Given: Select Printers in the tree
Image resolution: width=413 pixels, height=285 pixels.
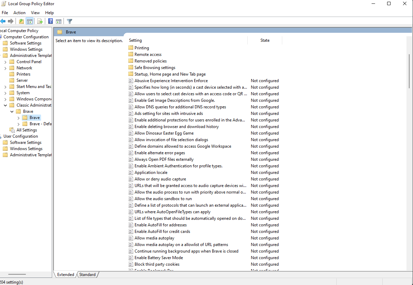Looking at the screenshot, I should [23, 74].
